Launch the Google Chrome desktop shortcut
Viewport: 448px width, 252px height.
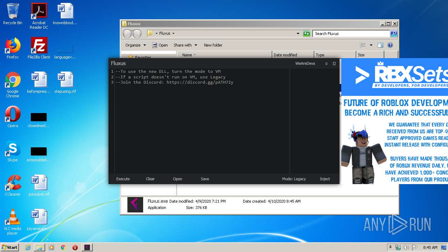tap(13, 85)
